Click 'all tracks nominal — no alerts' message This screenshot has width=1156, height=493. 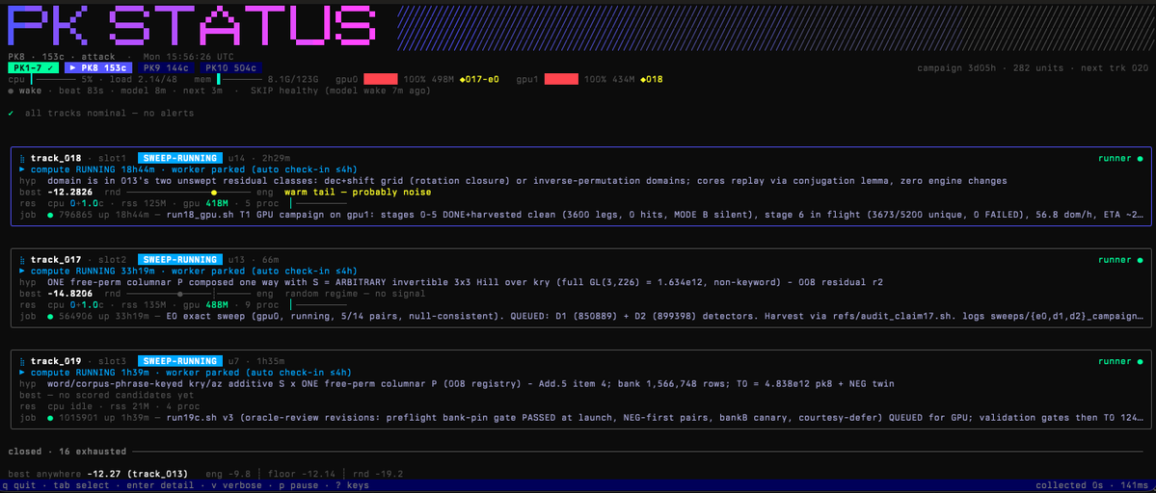pos(109,114)
